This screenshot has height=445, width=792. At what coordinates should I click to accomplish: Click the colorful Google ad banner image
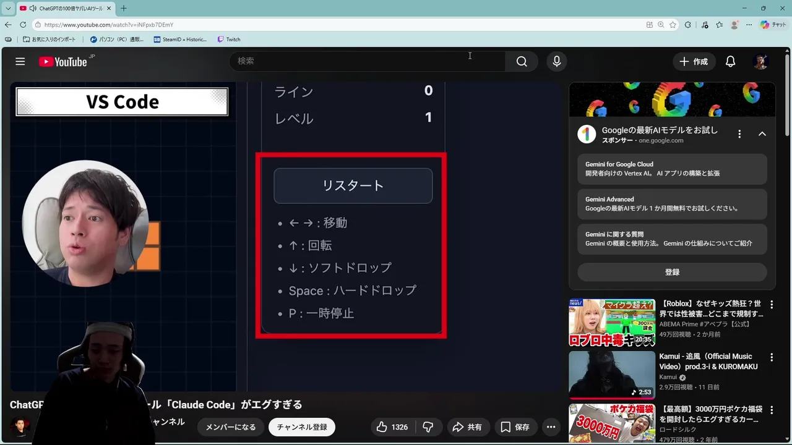click(672, 100)
